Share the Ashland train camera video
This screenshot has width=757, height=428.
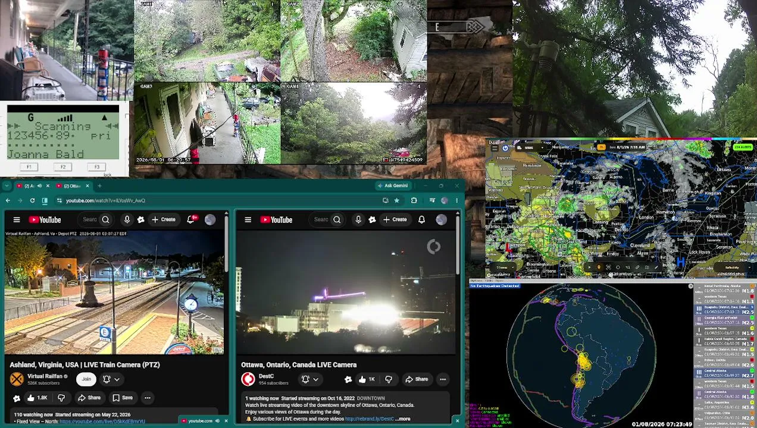89,398
